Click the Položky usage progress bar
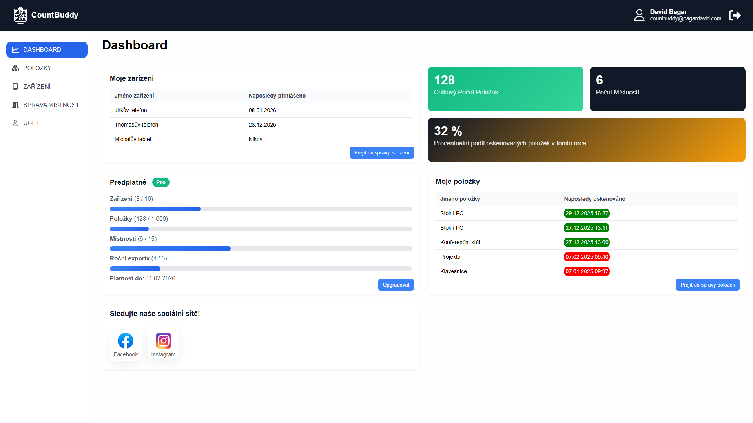 (x=261, y=229)
